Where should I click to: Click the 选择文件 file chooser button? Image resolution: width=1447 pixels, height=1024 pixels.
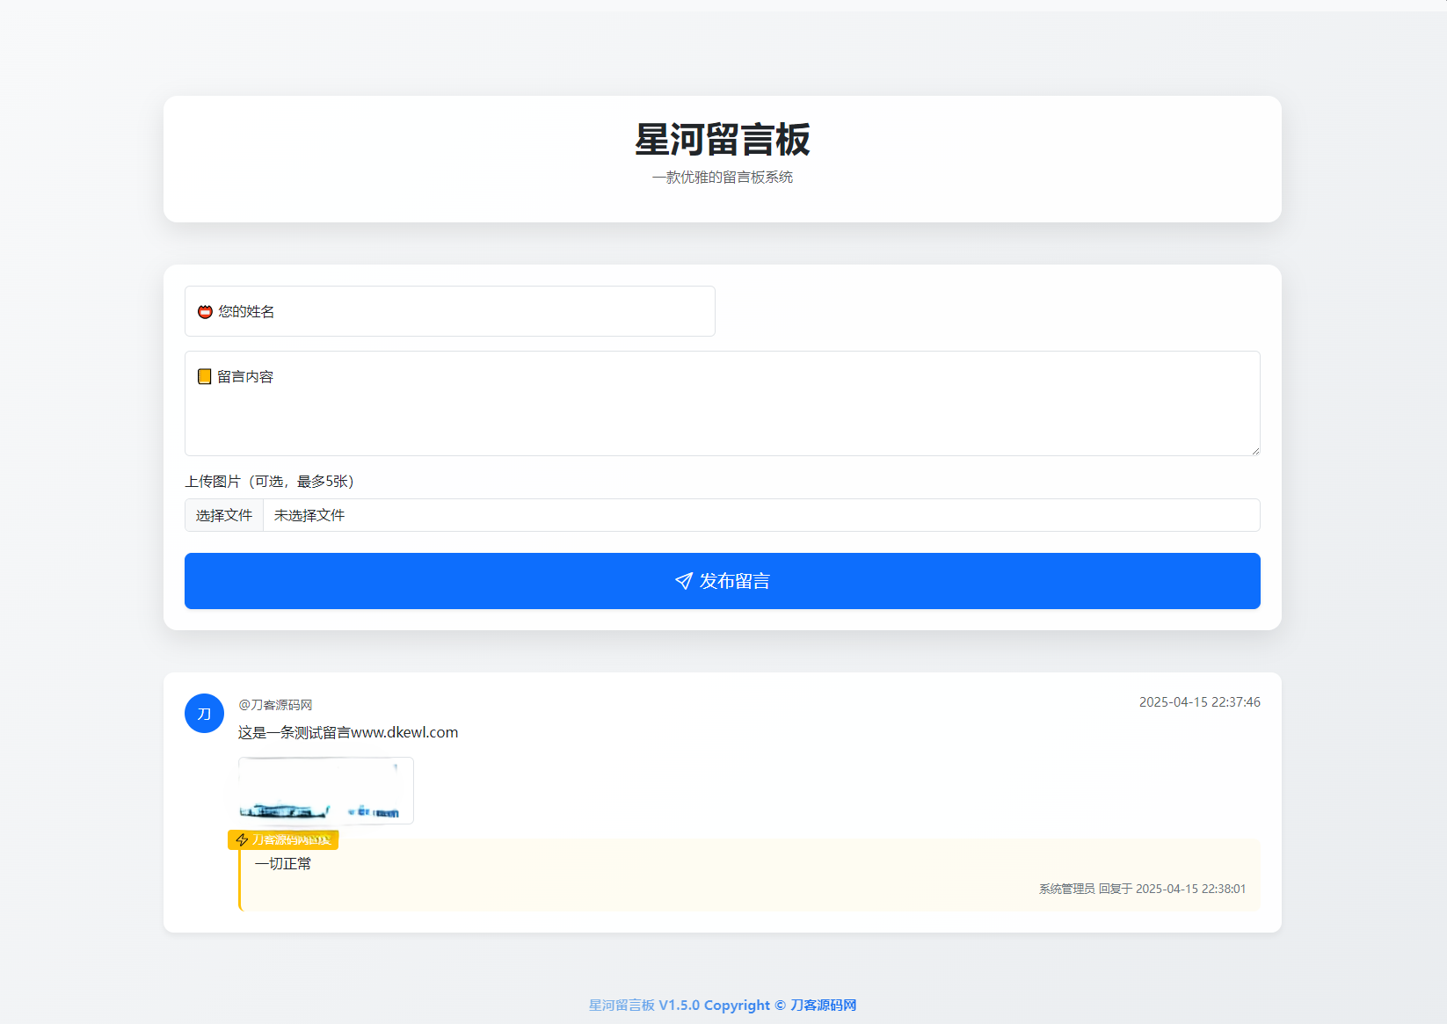coord(224,515)
